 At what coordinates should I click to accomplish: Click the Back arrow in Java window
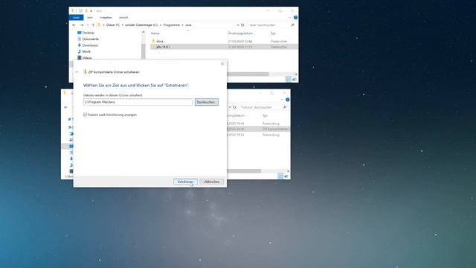[x=74, y=25]
